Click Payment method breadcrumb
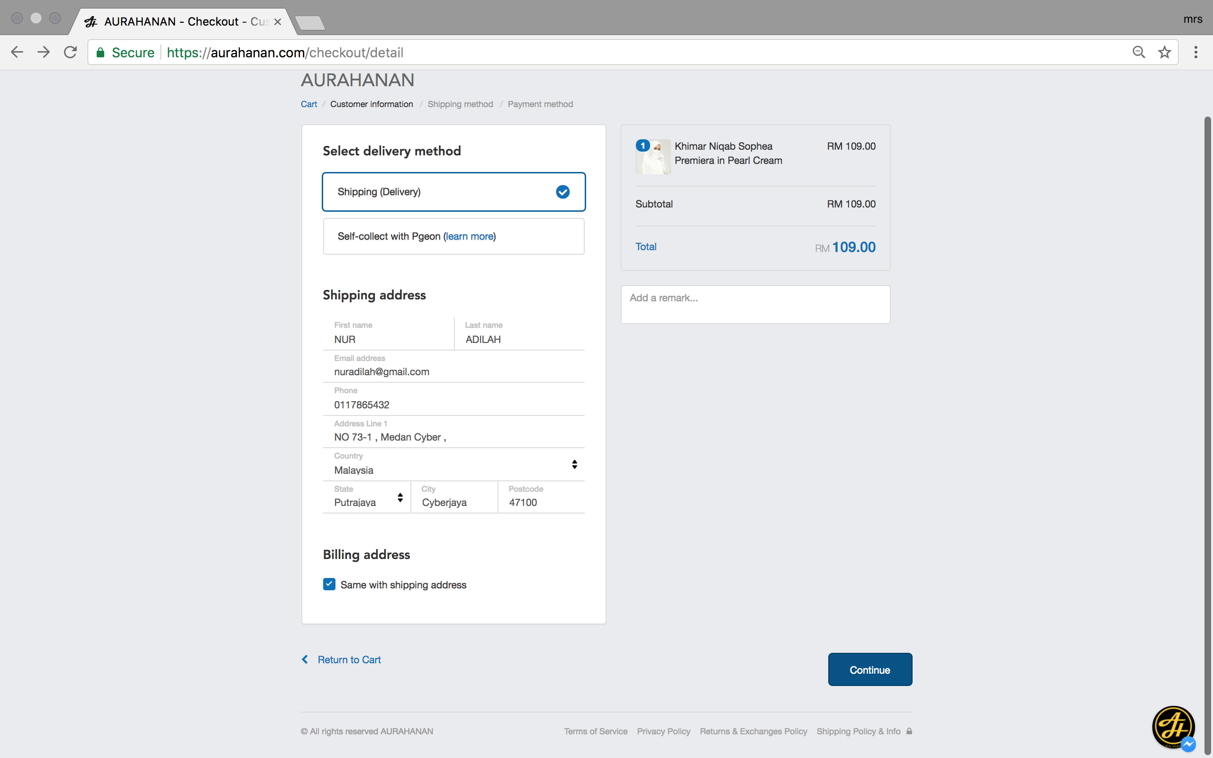The image size is (1213, 758). point(540,104)
